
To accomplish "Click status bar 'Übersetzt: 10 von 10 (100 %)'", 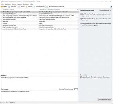I will click(8, 103).
